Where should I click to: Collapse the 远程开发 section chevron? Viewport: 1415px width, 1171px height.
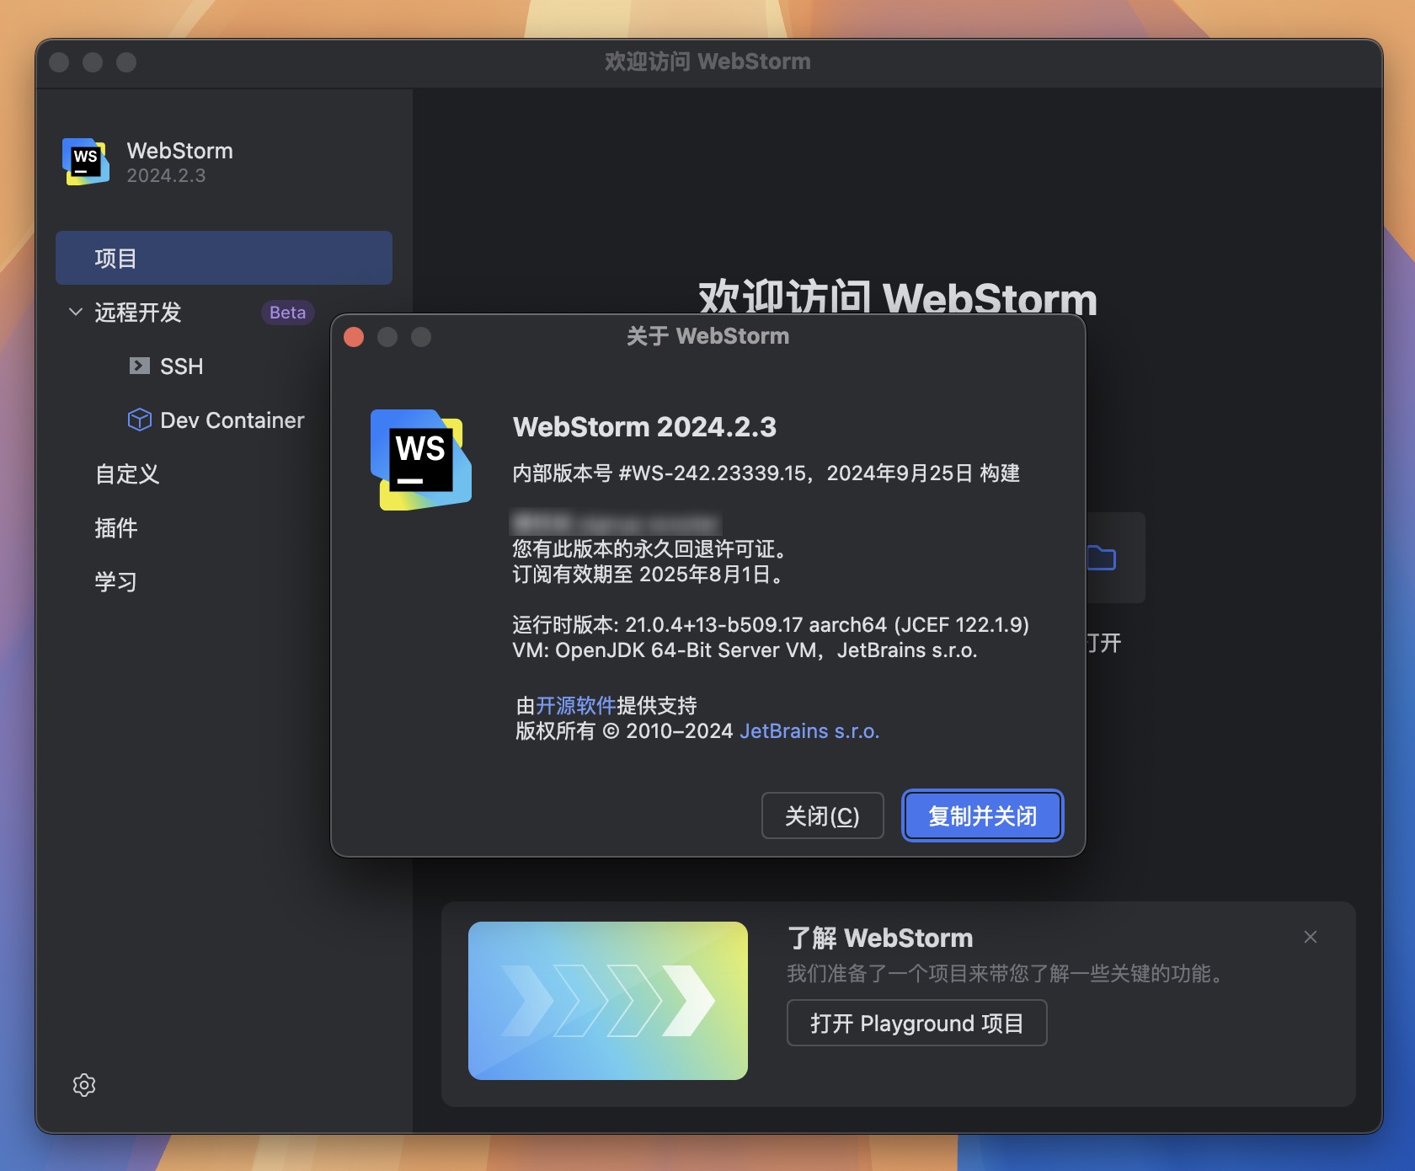pos(76,312)
